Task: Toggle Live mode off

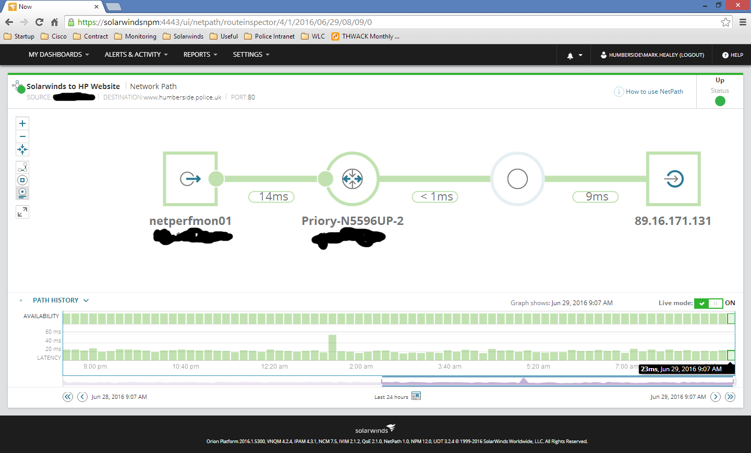Action: point(708,303)
